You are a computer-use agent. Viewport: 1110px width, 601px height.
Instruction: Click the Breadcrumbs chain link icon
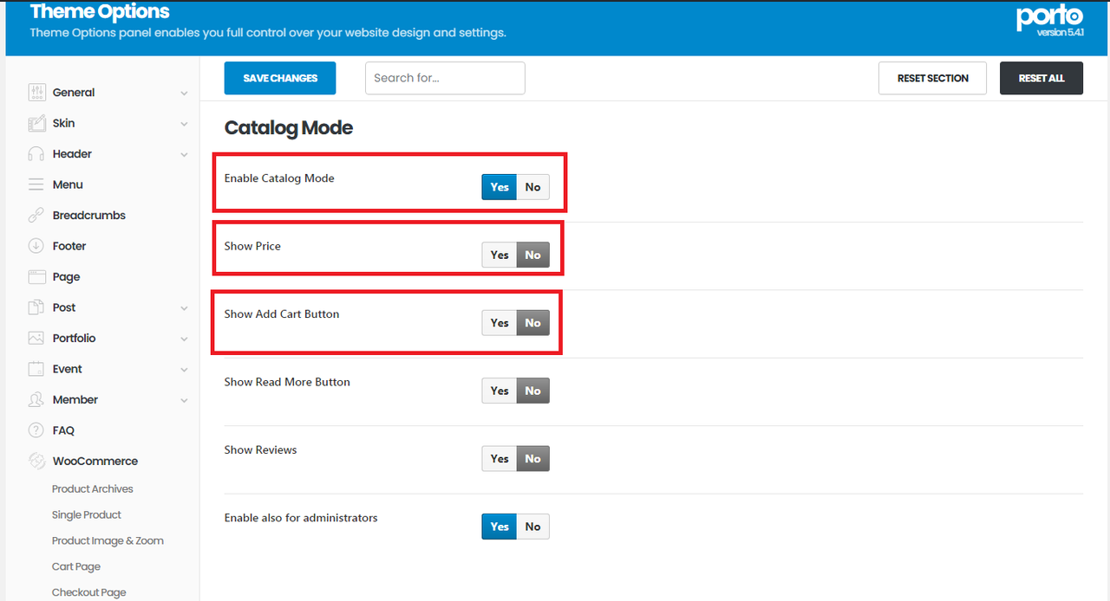tap(36, 216)
